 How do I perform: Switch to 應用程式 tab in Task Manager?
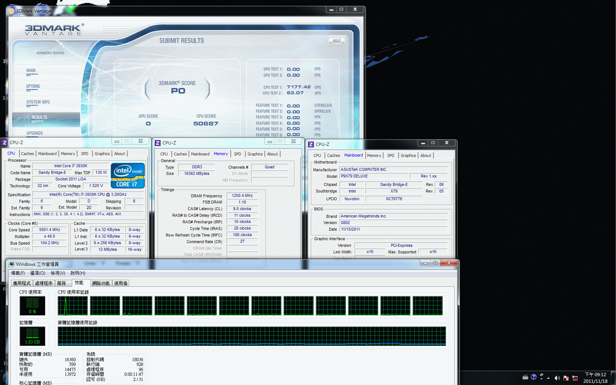click(x=22, y=283)
